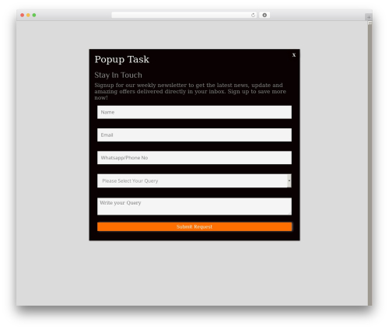Select the Whatsapp/Phone No field
Screen dimensions: 389x329
coord(194,158)
